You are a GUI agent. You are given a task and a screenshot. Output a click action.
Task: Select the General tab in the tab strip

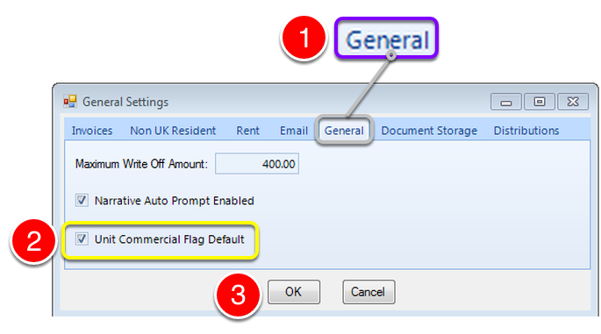pyautogui.click(x=344, y=131)
